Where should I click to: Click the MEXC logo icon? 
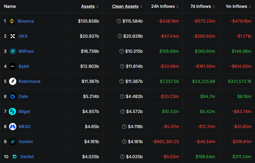click(12, 127)
